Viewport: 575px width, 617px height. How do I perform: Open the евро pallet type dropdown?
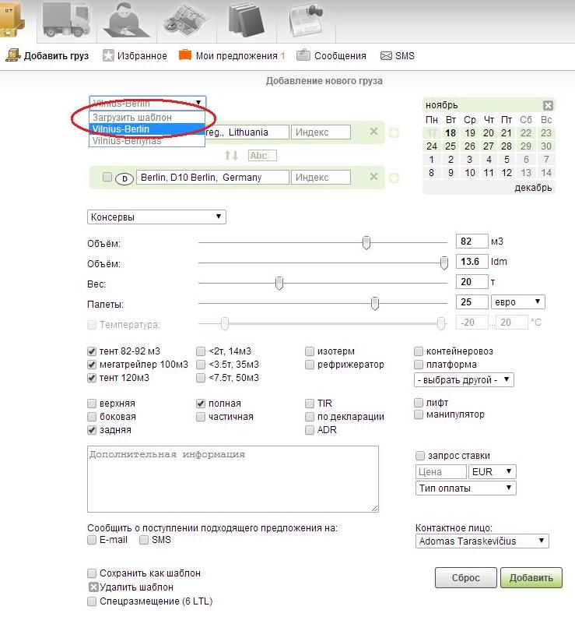[x=517, y=301]
